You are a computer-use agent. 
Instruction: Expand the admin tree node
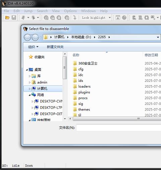30,82
